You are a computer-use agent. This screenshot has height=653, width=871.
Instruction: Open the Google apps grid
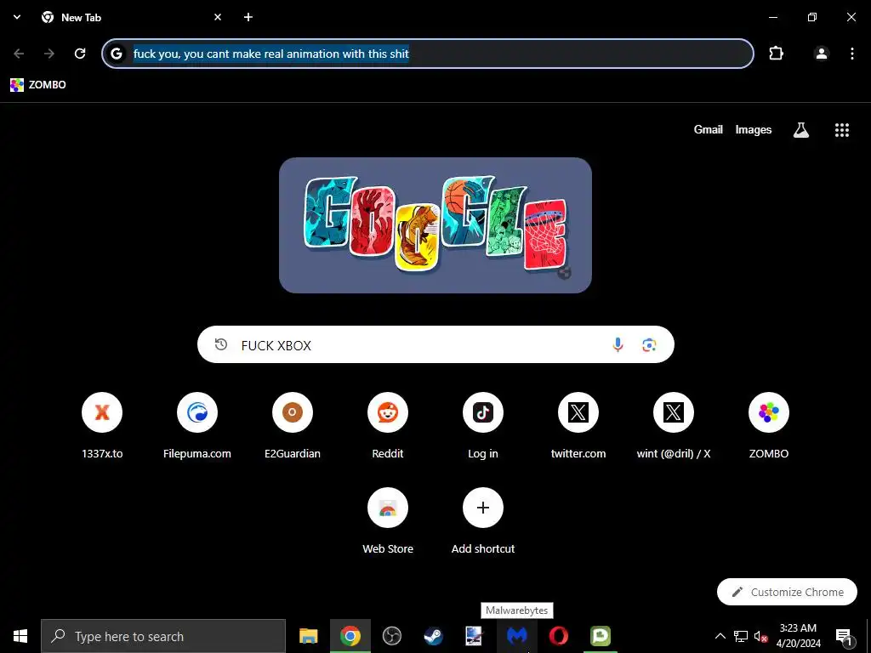(x=842, y=130)
